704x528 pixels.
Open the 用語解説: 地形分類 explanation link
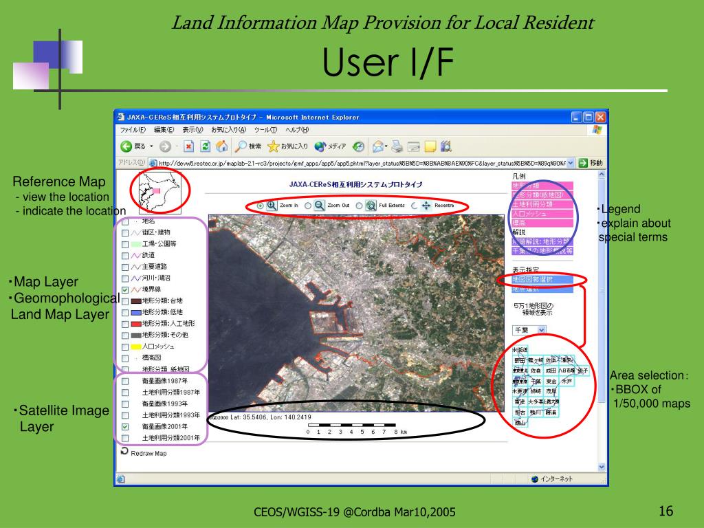[542, 241]
